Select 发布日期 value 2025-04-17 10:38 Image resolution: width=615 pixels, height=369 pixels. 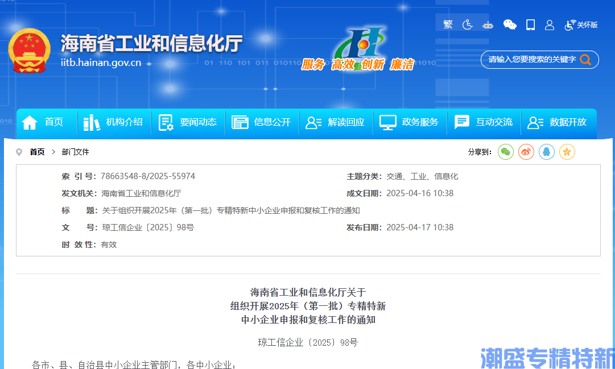click(420, 227)
